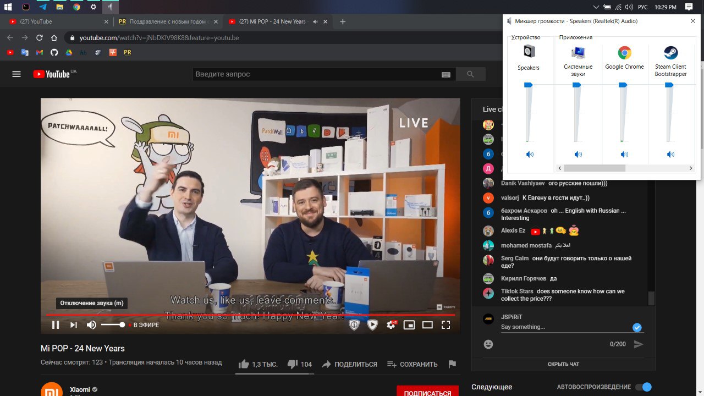Open YouTube hamburger guide menu

point(16,74)
